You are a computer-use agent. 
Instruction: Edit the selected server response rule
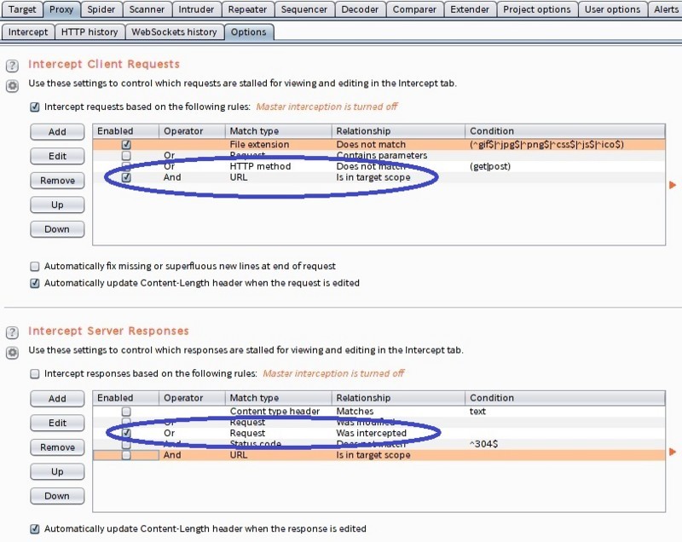57,424
